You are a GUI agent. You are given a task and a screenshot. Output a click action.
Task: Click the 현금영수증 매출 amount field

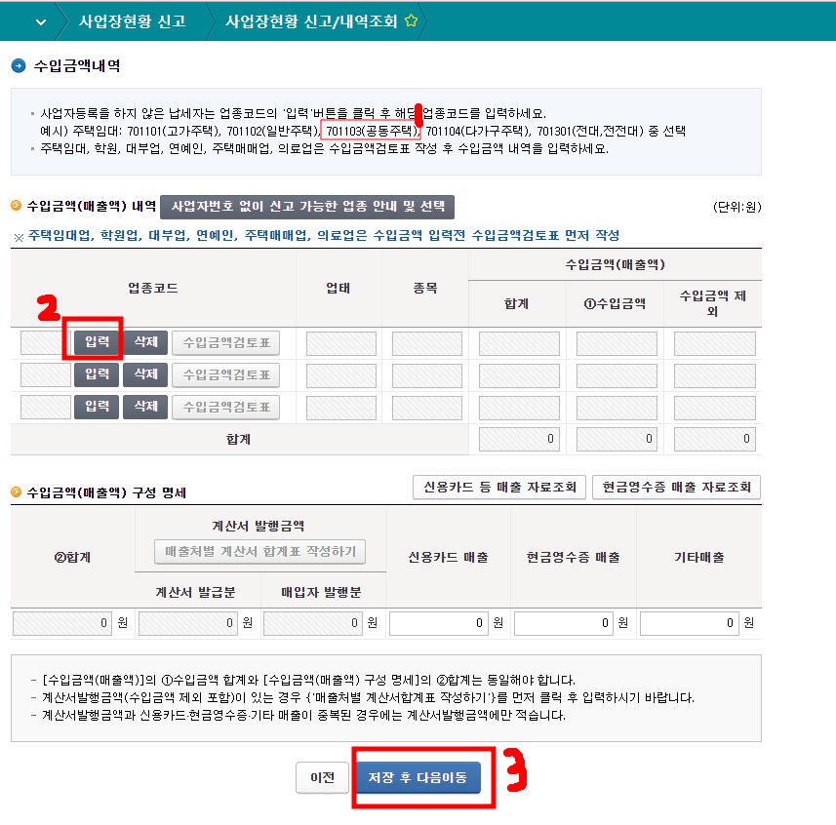point(563,621)
